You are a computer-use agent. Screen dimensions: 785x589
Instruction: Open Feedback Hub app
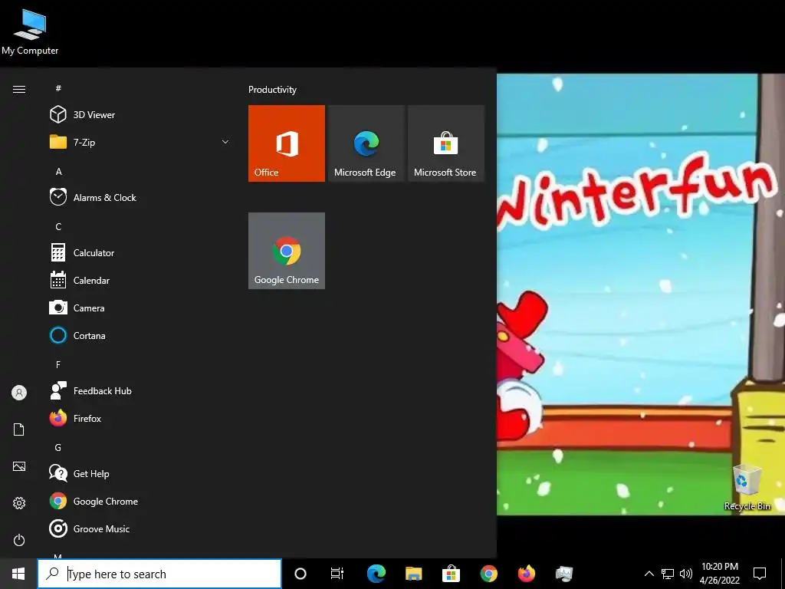pos(140,390)
